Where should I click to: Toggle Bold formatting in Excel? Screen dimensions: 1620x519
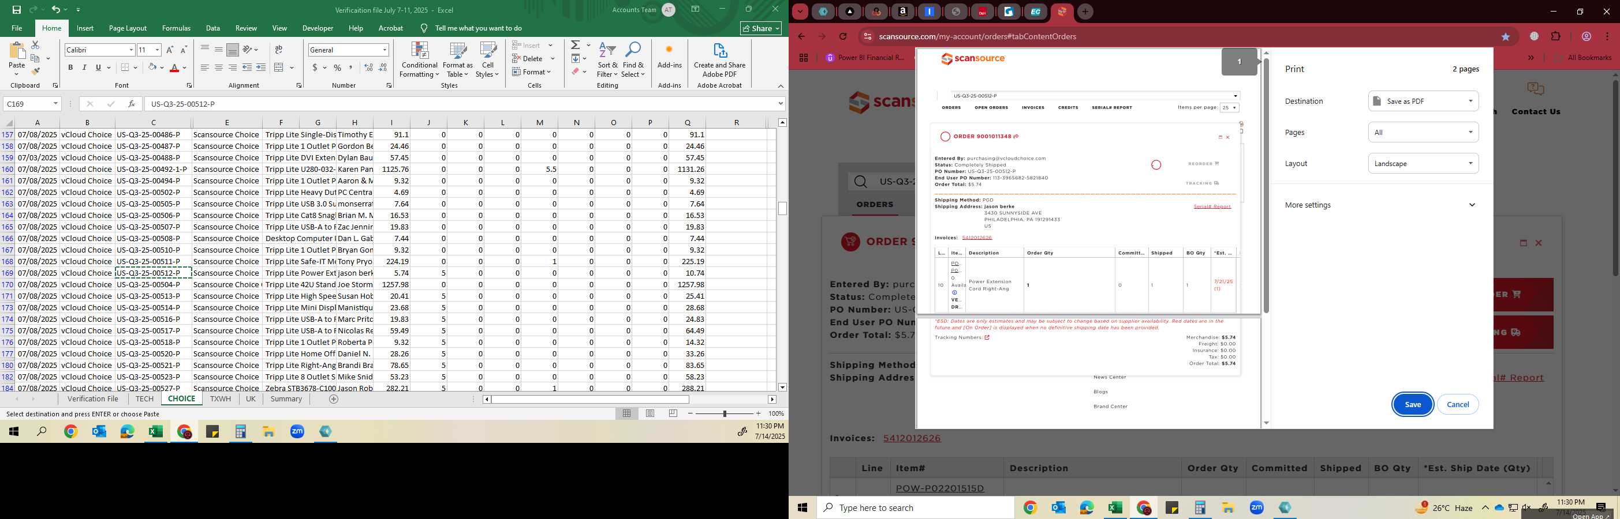coord(70,67)
